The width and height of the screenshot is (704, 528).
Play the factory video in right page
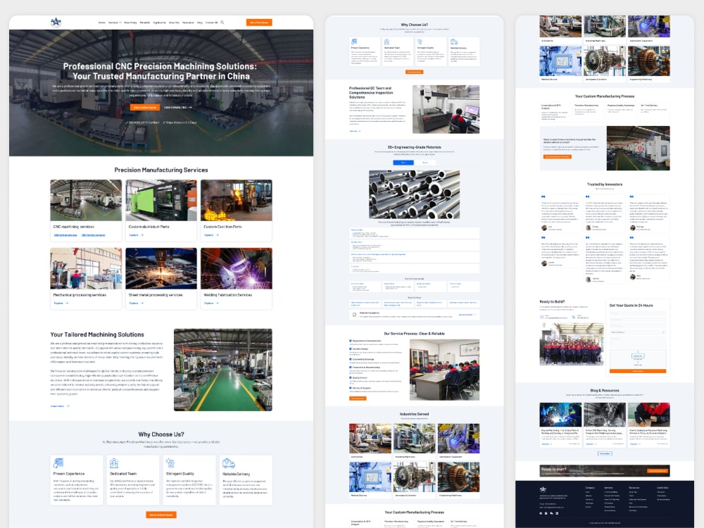[639, 148]
